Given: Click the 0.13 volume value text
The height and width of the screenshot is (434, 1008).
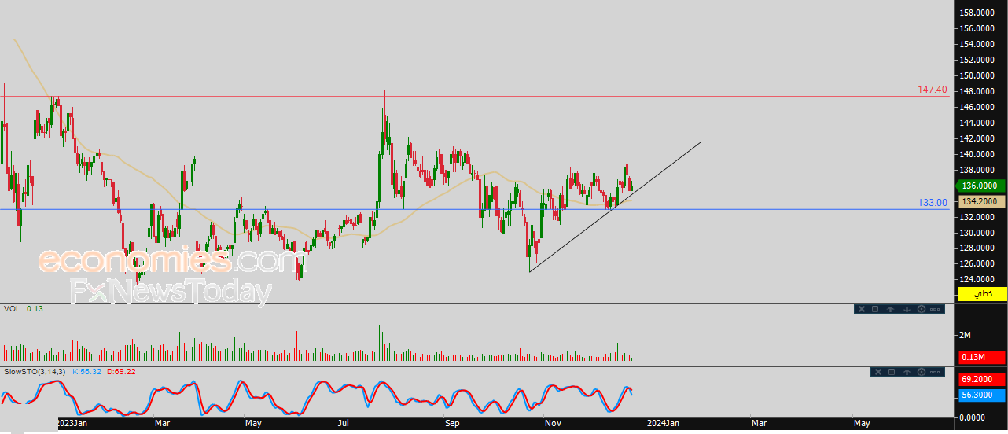Looking at the screenshot, I should [35, 308].
